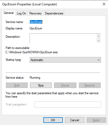Switch to the General tab
The image size is (108, 125).
[x=9, y=13]
